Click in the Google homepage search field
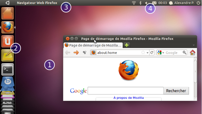Viewport: 202px width, 114px height. click(x=126, y=91)
